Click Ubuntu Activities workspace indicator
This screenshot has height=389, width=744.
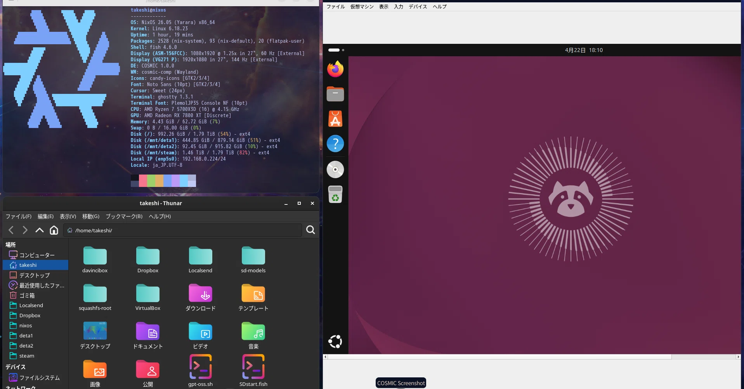pyautogui.click(x=336, y=50)
